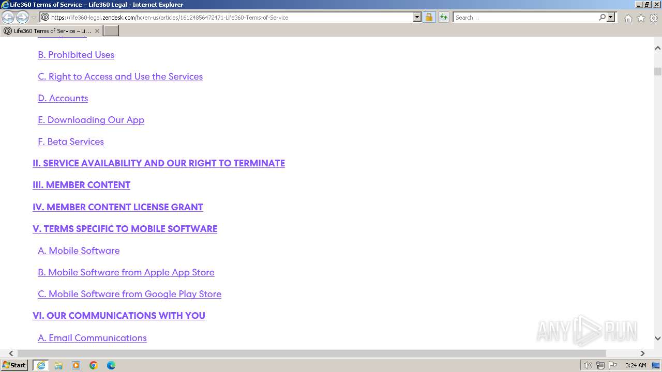Click the horizontal scrollbar left arrow
Image resolution: width=662 pixels, height=372 pixels.
[11, 353]
